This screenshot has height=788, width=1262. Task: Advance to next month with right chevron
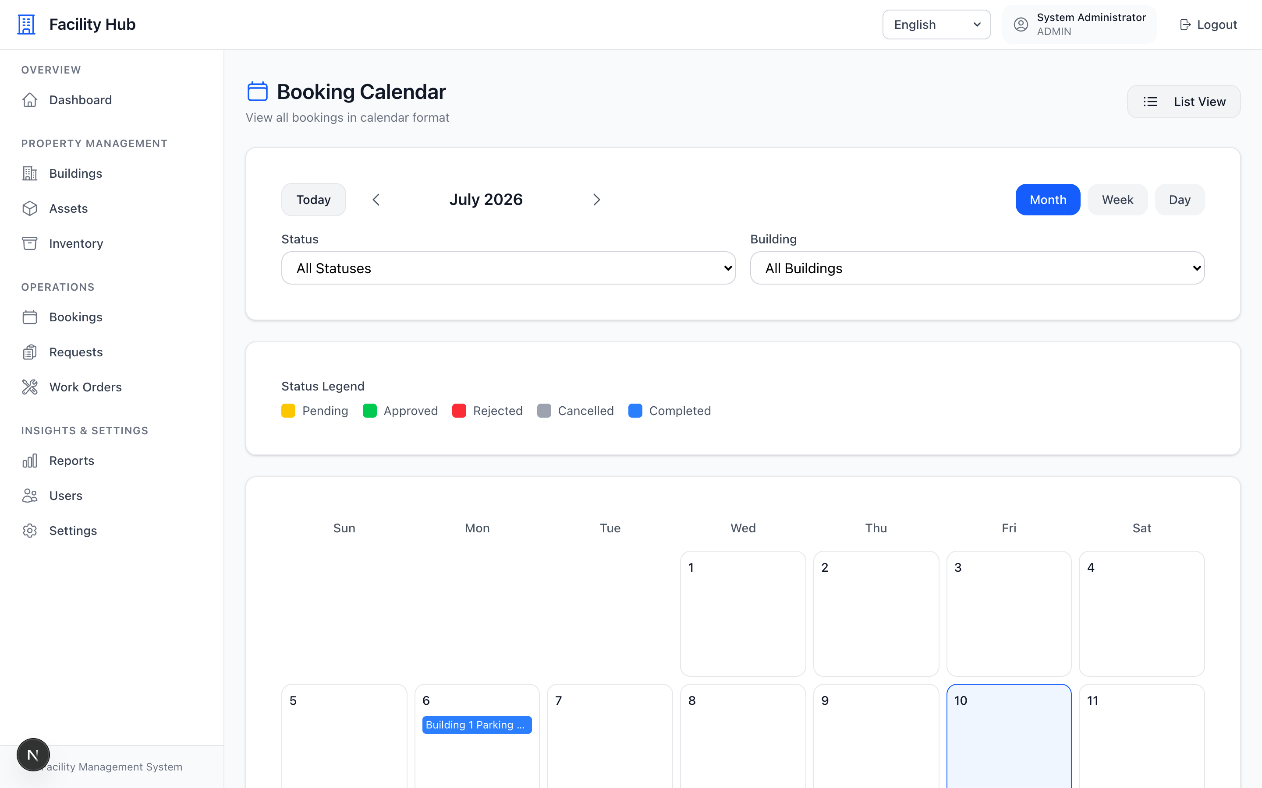click(596, 200)
